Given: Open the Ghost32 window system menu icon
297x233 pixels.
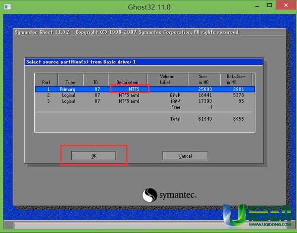Looking at the screenshot, I should click(7, 7).
